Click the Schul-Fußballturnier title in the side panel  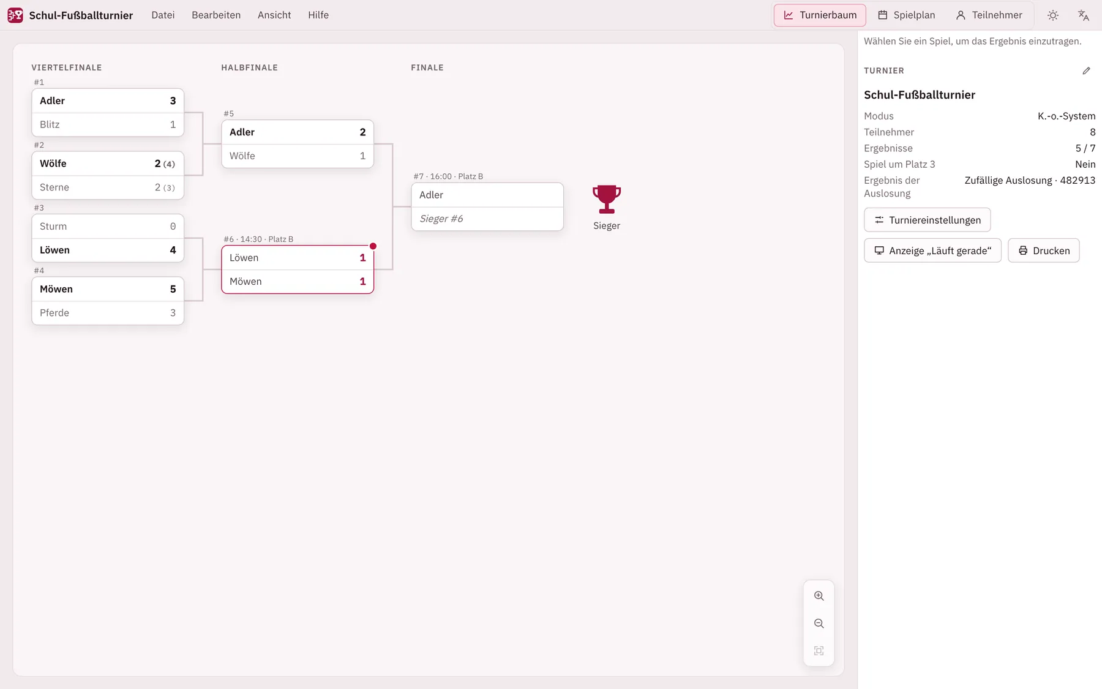tap(920, 95)
